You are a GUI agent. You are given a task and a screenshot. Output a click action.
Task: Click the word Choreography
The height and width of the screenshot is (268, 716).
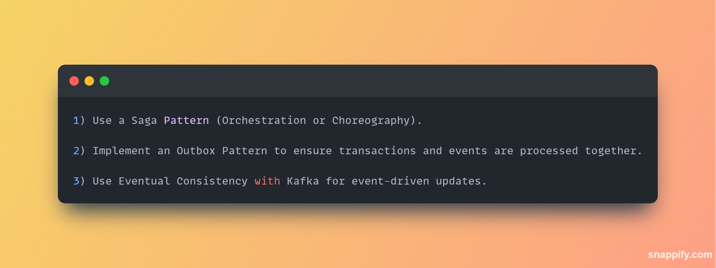click(371, 121)
